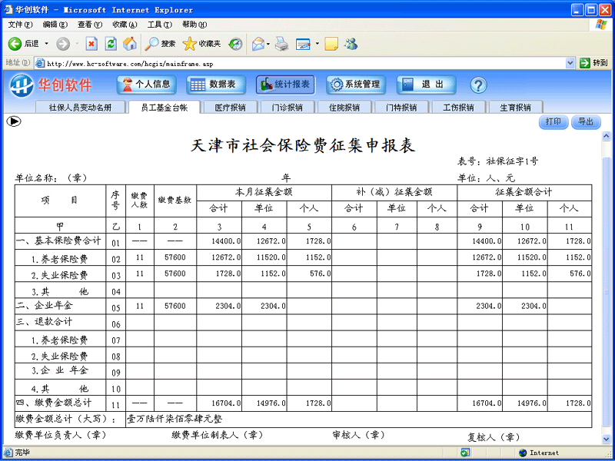Switch to 住院报销 tab
This screenshot has width=615, height=461.
tap(344, 108)
